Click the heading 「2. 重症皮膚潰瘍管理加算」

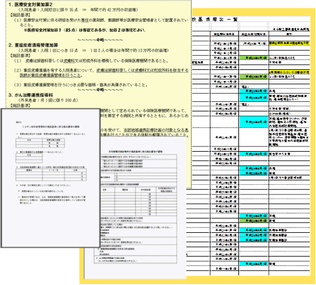coord(33,45)
